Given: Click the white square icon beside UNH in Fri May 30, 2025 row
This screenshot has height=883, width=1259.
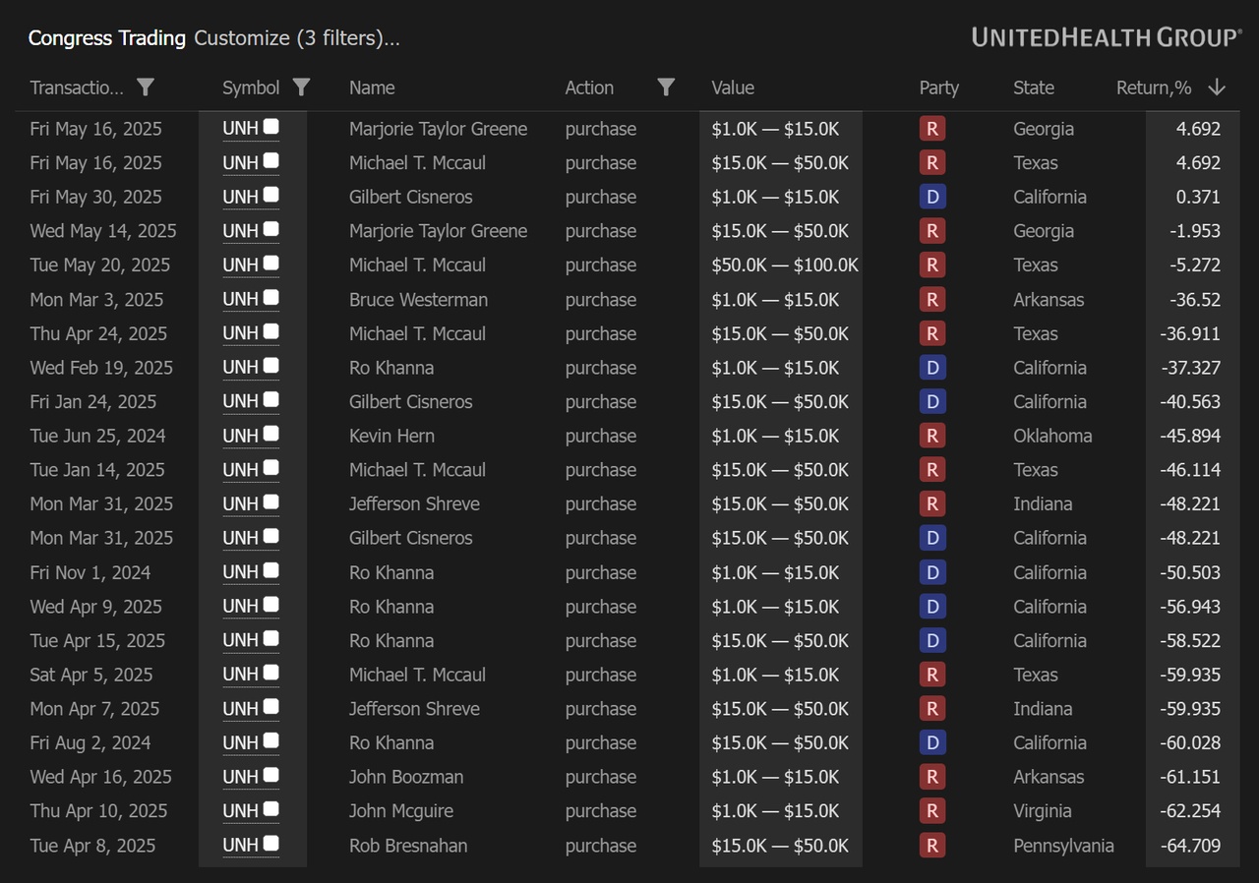Looking at the screenshot, I should [270, 195].
